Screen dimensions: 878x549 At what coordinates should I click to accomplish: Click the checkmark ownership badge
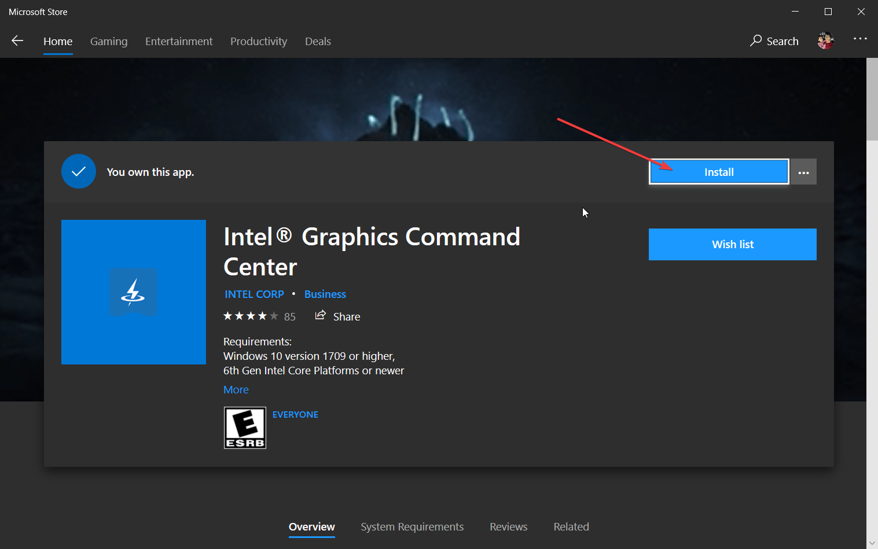click(79, 171)
